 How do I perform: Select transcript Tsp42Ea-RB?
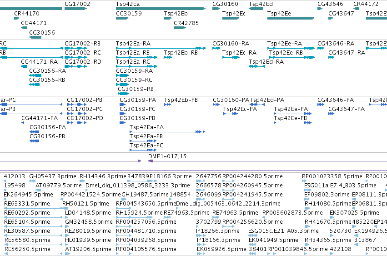point(133,53)
